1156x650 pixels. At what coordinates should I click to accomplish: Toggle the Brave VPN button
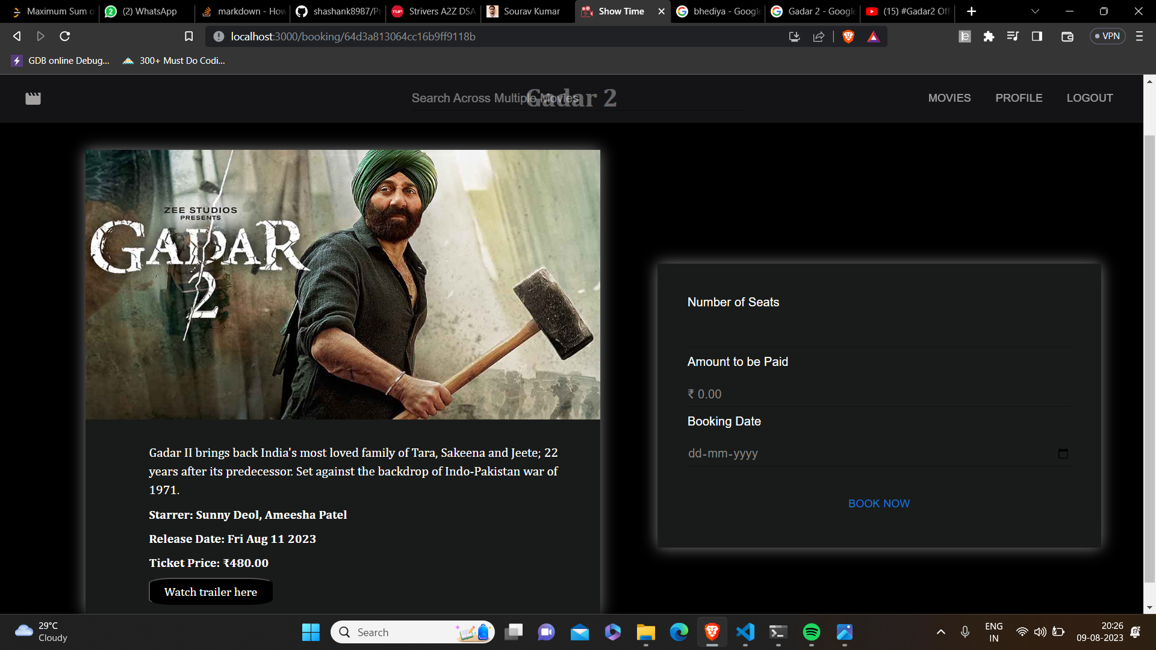coord(1107,37)
